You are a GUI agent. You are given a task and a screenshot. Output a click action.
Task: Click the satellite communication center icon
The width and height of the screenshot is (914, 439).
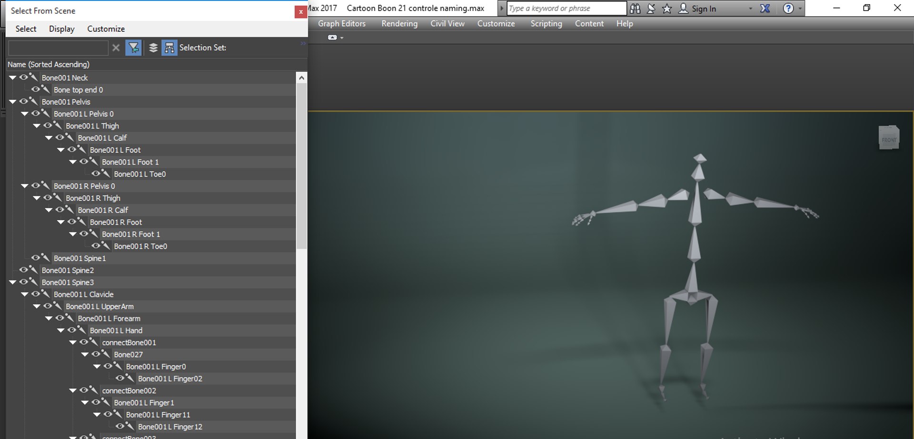[651, 8]
